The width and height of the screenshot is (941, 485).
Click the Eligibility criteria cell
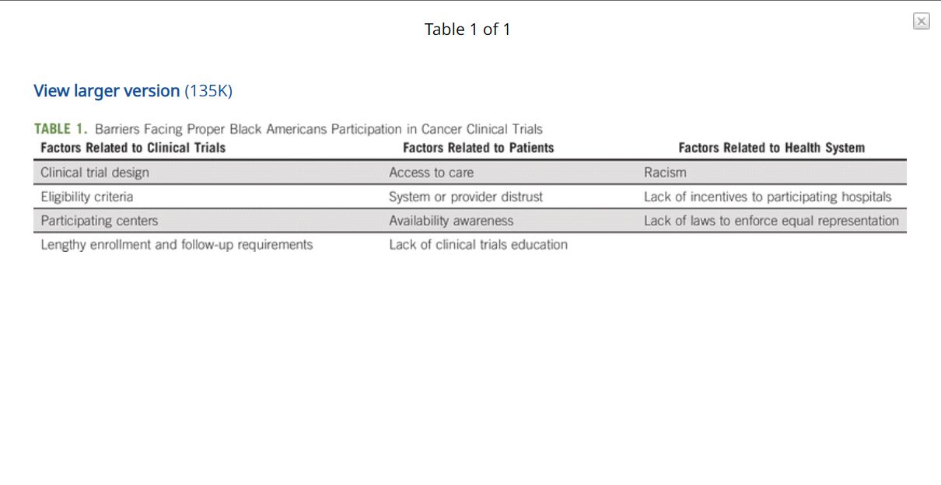coord(87,197)
